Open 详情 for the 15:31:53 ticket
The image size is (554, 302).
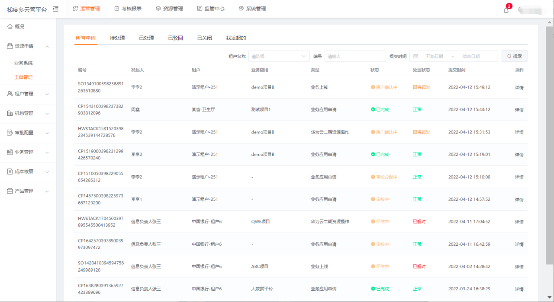pos(519,132)
